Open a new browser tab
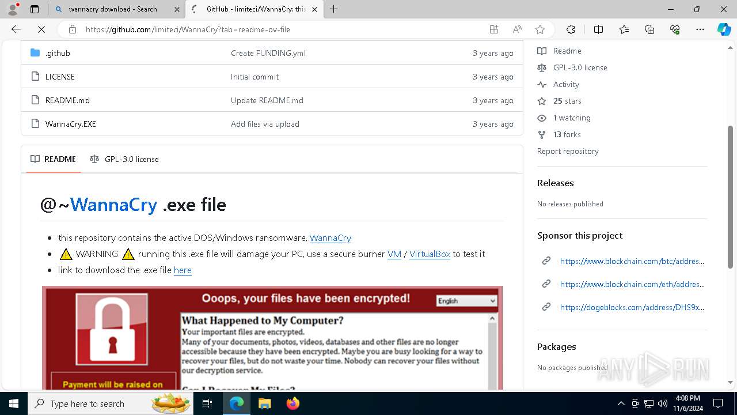The width and height of the screenshot is (737, 415). click(x=334, y=9)
